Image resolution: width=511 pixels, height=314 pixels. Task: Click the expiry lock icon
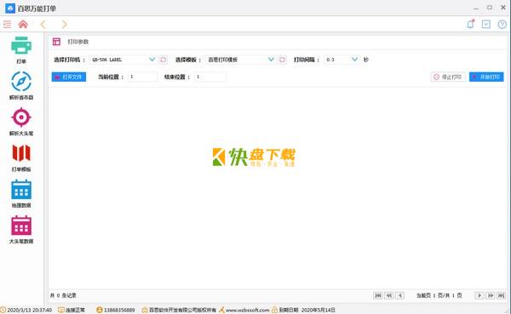click(275, 310)
